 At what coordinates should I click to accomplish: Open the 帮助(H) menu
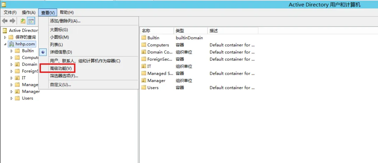(67, 12)
